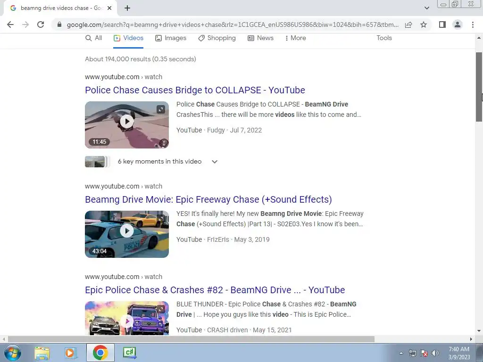Screen dimensions: 483x362
Task: Switch to the News search tab
Action: [x=260, y=38]
